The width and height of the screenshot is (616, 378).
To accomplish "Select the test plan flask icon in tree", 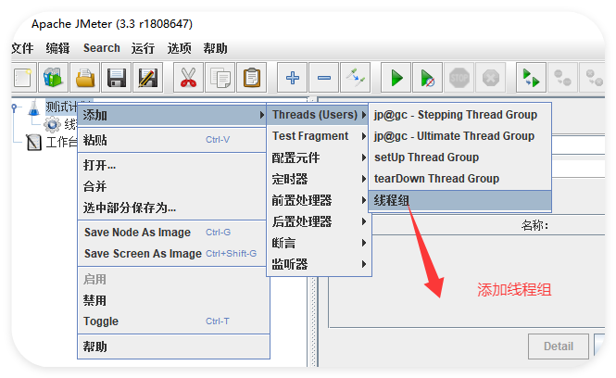I will [34, 107].
